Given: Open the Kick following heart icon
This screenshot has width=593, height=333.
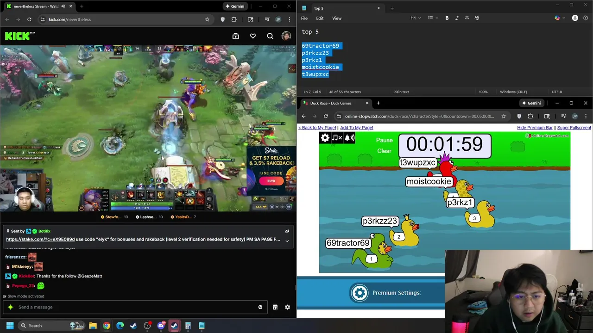Looking at the screenshot, I should click(x=253, y=36).
